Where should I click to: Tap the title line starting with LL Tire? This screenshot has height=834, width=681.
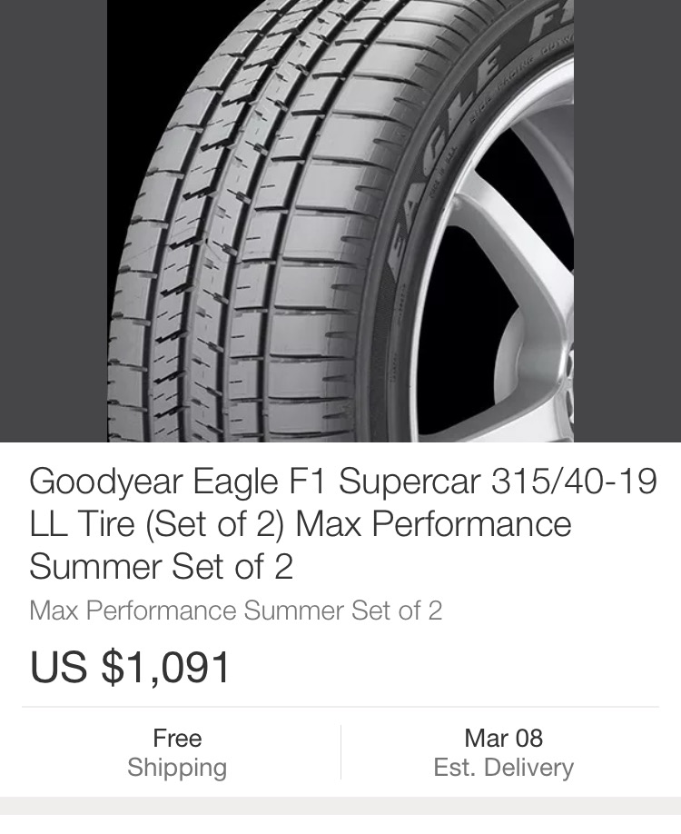tap(300, 524)
